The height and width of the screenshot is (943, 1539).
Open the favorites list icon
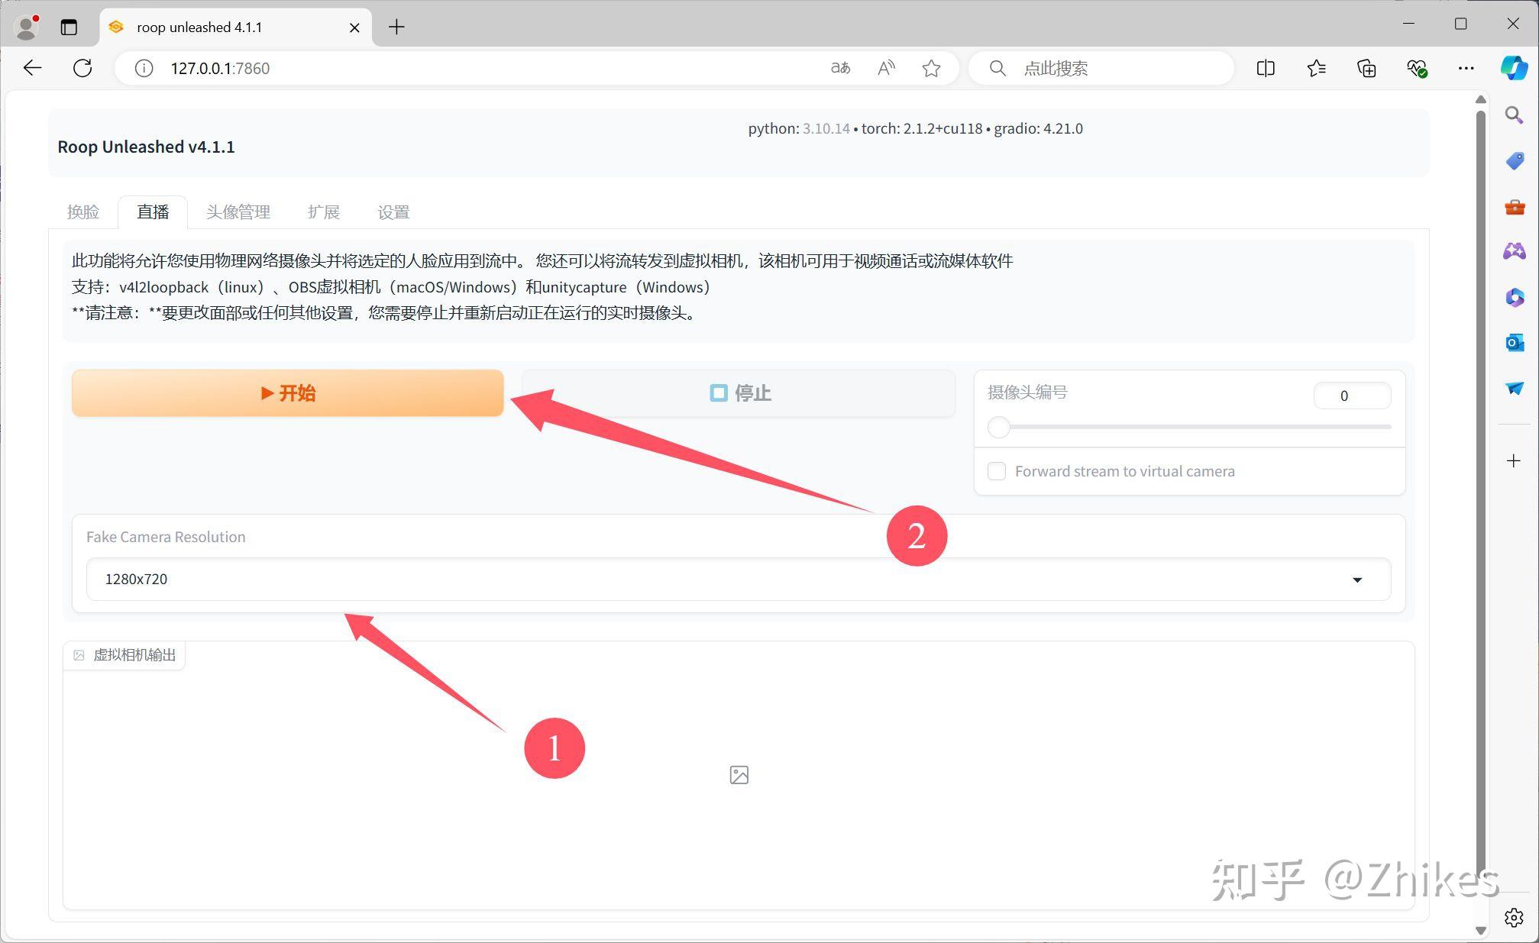pos(1316,68)
